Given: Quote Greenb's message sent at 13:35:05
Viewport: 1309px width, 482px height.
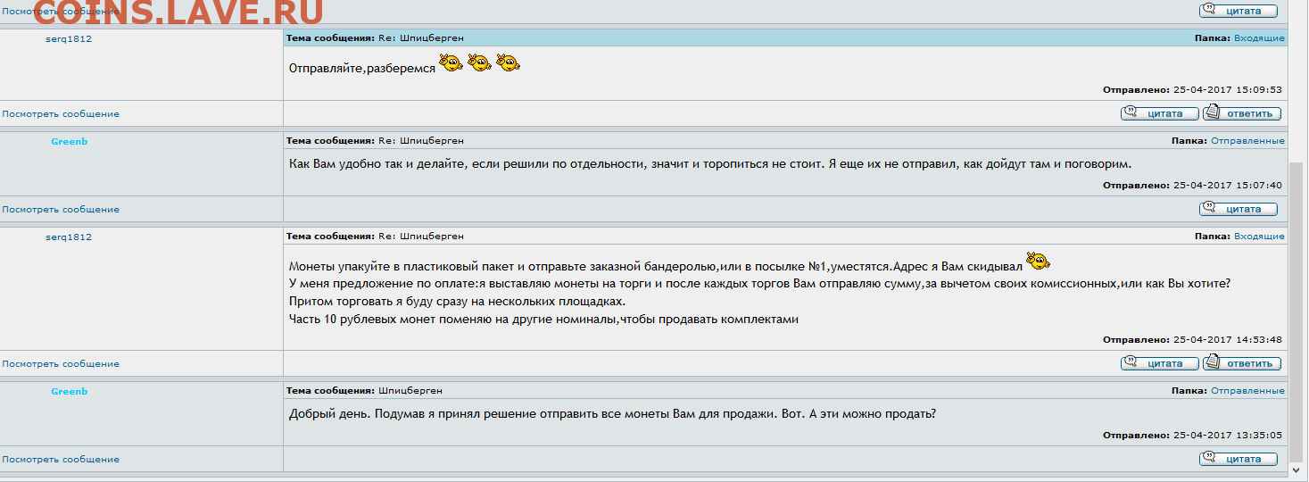Looking at the screenshot, I should coord(1238,459).
